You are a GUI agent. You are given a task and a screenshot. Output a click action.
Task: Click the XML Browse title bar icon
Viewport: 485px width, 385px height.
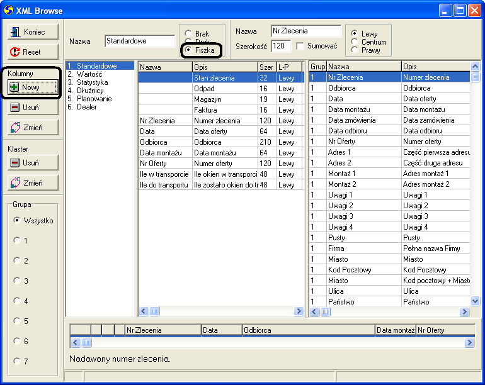coord(8,10)
